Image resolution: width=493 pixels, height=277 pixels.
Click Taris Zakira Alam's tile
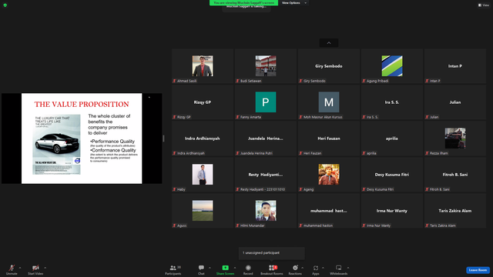pyautogui.click(x=455, y=210)
